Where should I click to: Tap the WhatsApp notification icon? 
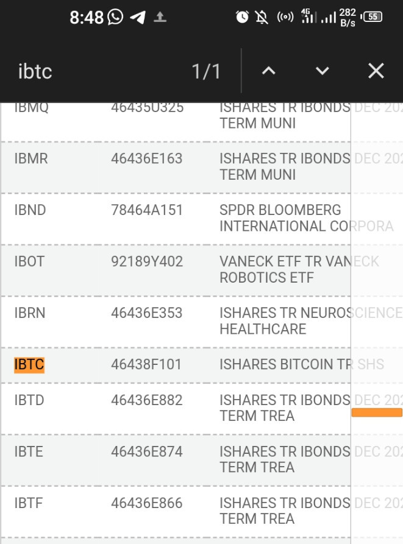(x=115, y=16)
